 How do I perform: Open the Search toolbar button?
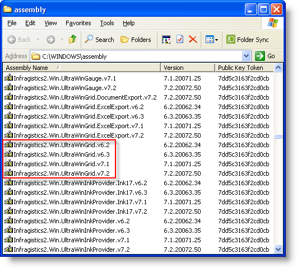pyautogui.click(x=99, y=40)
